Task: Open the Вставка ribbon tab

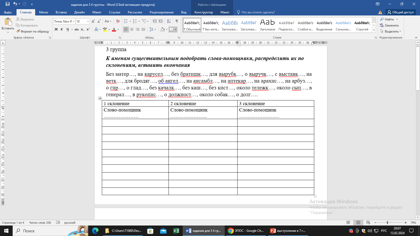Action: pyautogui.click(x=61, y=12)
